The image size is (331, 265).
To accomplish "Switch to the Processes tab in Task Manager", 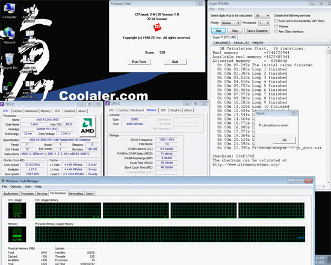I will tap(28, 193).
